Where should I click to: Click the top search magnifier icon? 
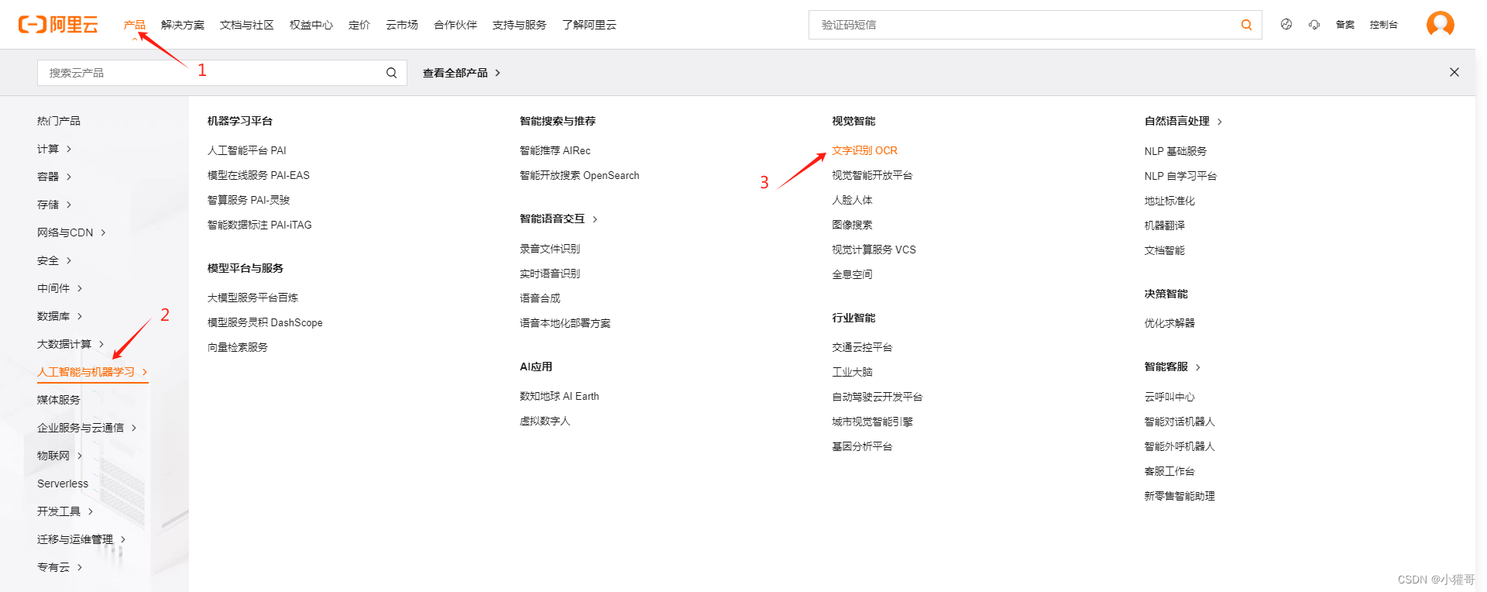[1246, 25]
